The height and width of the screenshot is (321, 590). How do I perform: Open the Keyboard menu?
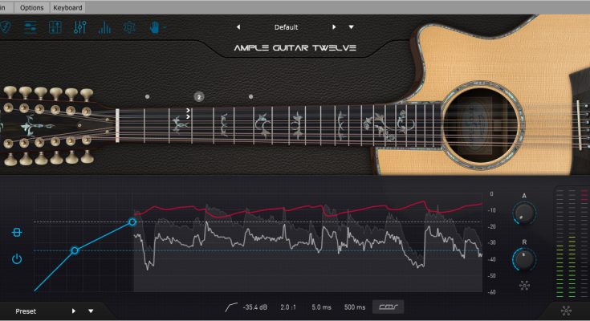(67, 7)
